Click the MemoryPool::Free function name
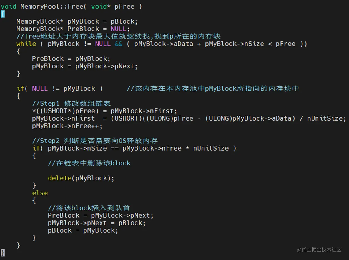Image resolution: width=349 pixels, height=260 pixels. 52,6
